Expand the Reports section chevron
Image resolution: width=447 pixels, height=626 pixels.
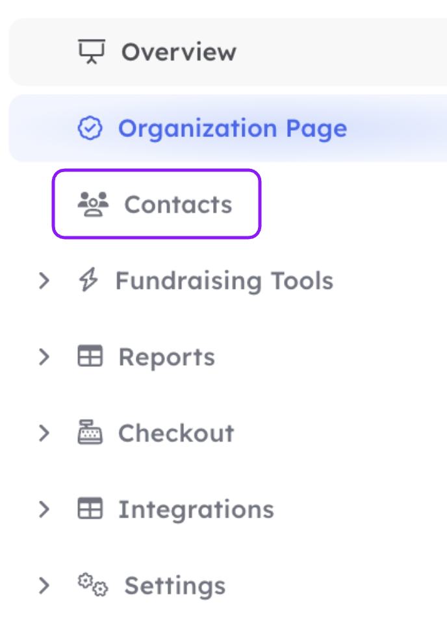(44, 357)
